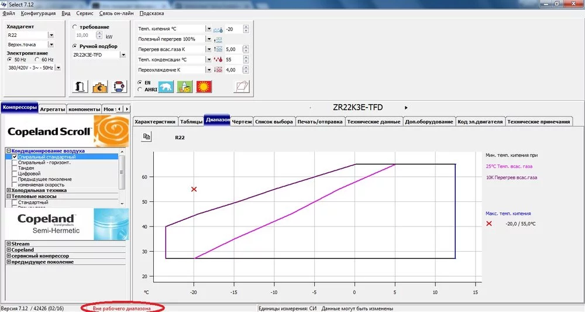Check the Спиральный стандартный checkbox

pos(15,157)
